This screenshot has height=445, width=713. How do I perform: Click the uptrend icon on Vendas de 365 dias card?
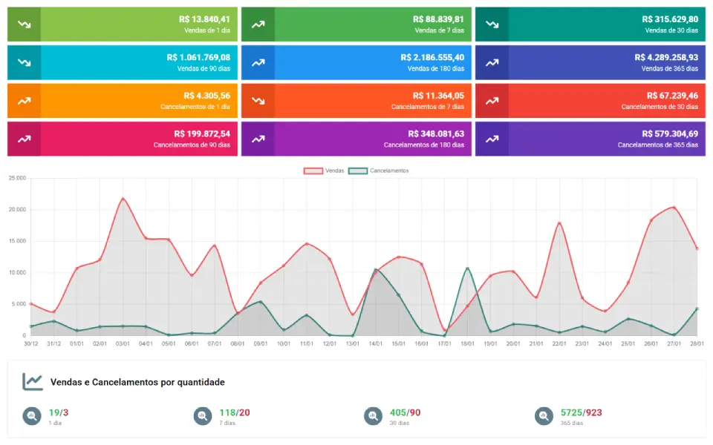[x=492, y=62]
